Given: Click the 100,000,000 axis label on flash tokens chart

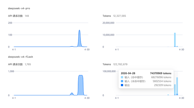Looking at the screenshot, I should [x=109, y=71].
